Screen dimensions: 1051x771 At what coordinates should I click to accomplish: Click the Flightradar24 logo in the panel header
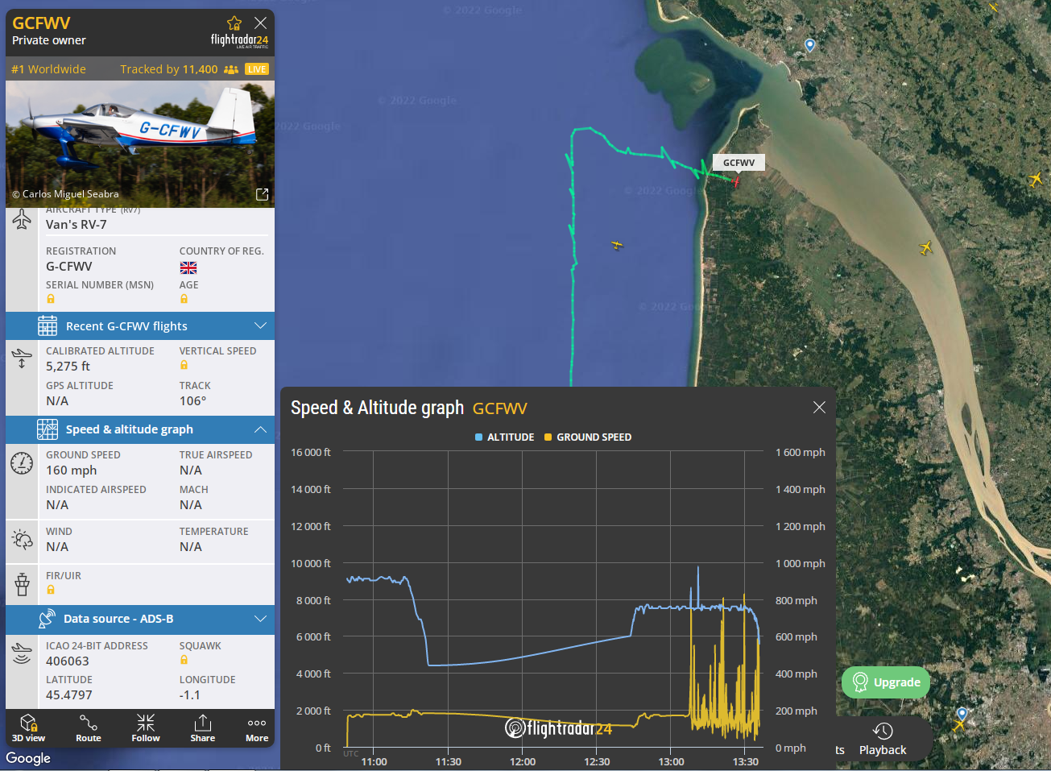[239, 40]
